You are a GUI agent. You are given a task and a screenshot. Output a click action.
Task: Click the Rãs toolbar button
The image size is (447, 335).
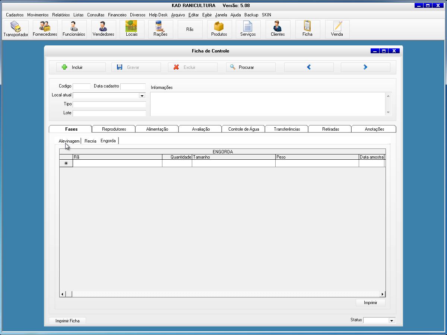(x=190, y=29)
